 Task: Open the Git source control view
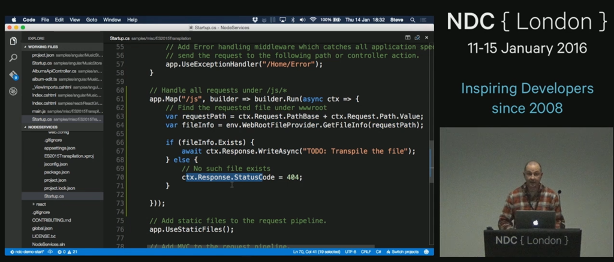pos(13,75)
